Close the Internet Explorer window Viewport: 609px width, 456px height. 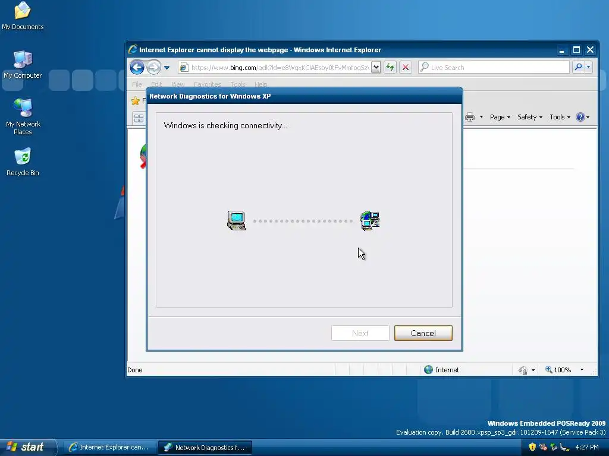591,50
